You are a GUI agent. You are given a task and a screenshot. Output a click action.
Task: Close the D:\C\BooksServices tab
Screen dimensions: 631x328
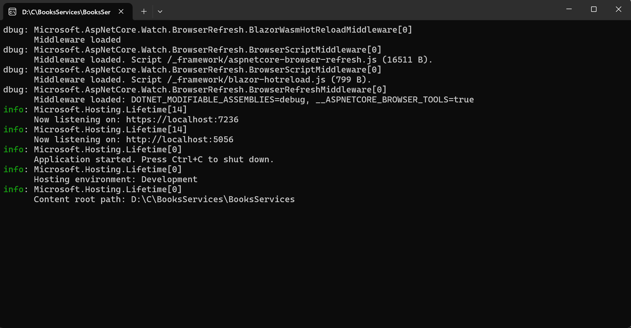click(x=121, y=12)
